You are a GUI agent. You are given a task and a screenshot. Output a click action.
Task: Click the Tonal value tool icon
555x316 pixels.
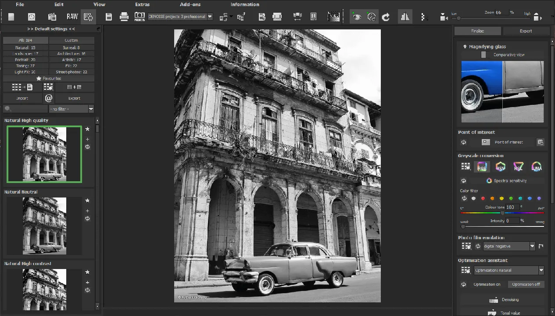click(492, 313)
